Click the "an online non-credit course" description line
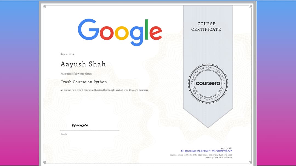The height and width of the screenshot is (166, 296). pyautogui.click(x=104, y=90)
